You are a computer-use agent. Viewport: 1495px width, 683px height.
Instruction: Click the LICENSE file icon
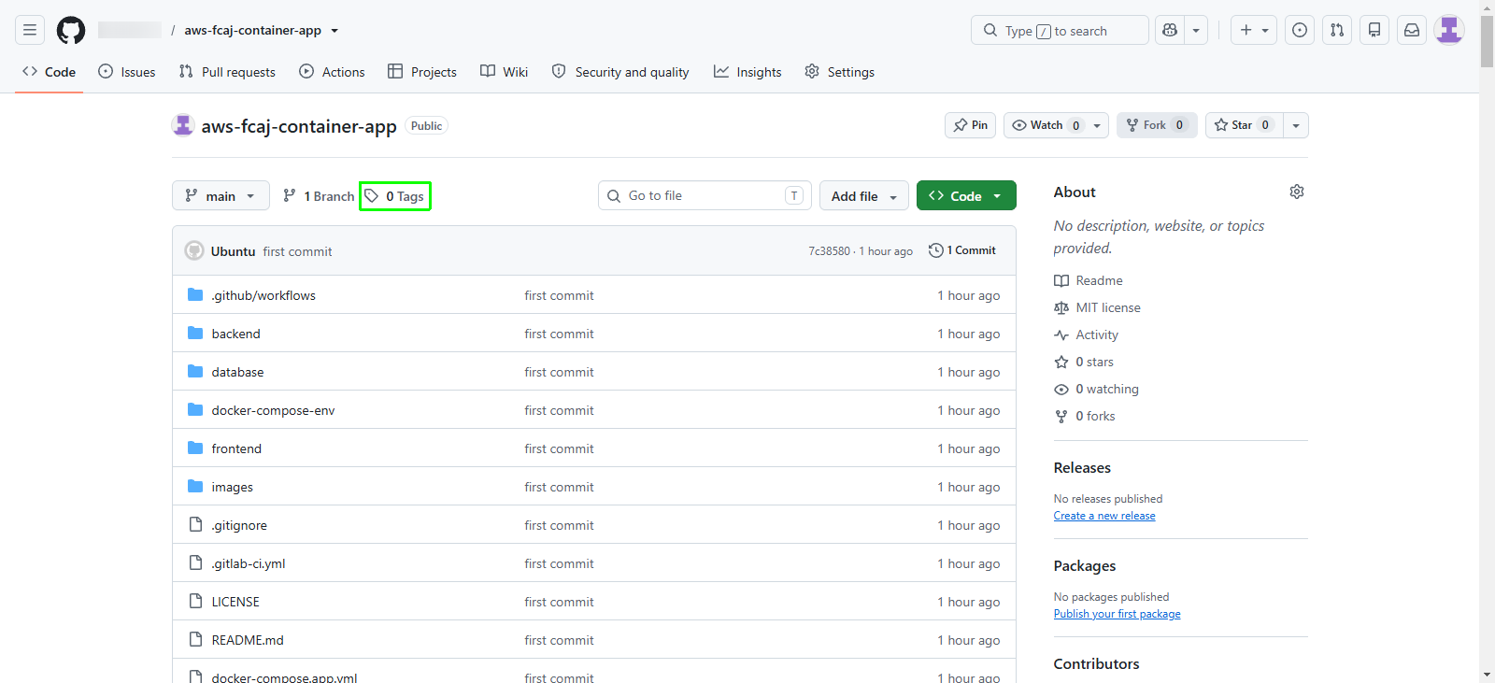point(195,602)
